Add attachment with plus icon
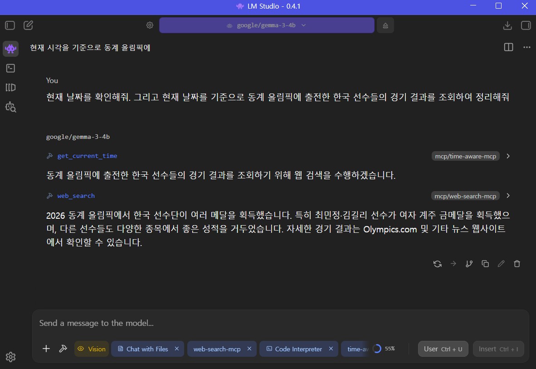Image resolution: width=536 pixels, height=369 pixels. click(x=46, y=349)
